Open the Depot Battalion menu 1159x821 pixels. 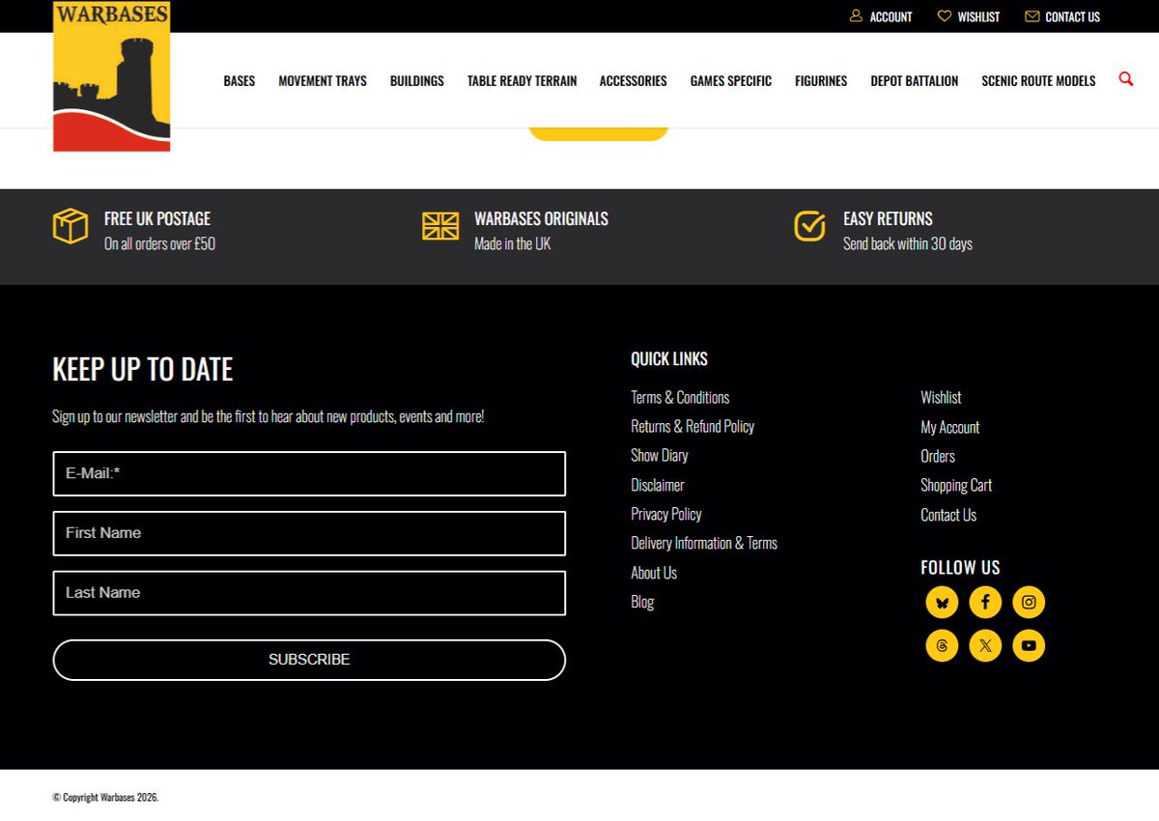(915, 81)
